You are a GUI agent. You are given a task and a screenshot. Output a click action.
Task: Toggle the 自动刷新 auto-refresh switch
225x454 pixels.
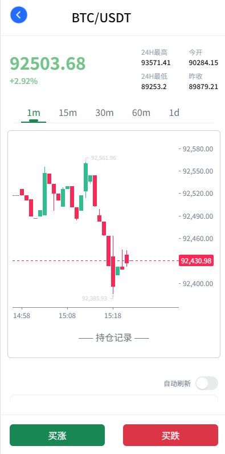(207, 383)
